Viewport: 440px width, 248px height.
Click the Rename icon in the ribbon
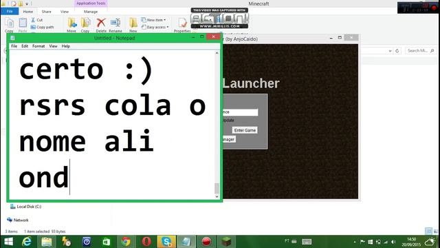[115, 23]
